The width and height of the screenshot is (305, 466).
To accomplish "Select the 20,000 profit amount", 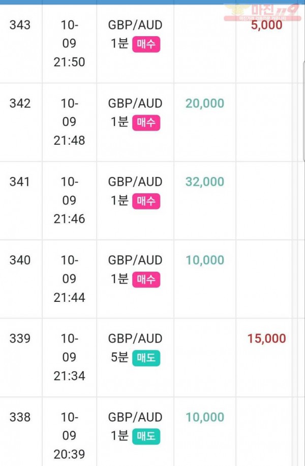I will coord(205,103).
